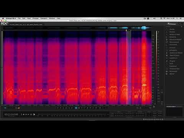Open the Plug-in module

click(172, 61)
